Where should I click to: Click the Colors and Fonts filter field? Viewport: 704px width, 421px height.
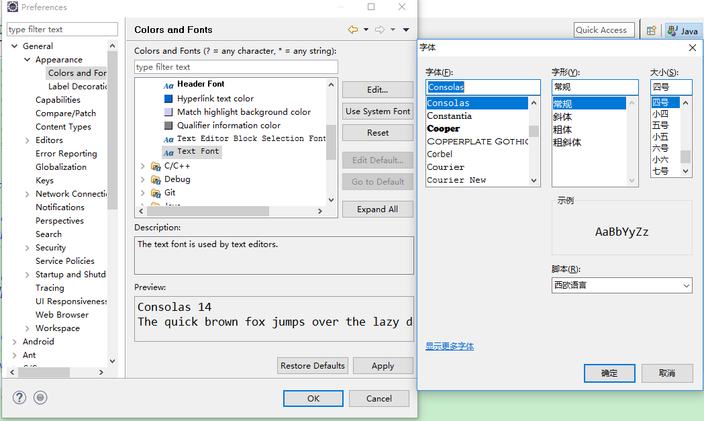coord(236,67)
